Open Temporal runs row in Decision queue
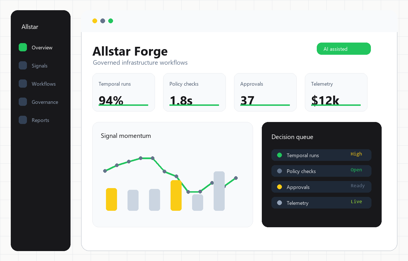 click(x=321, y=155)
